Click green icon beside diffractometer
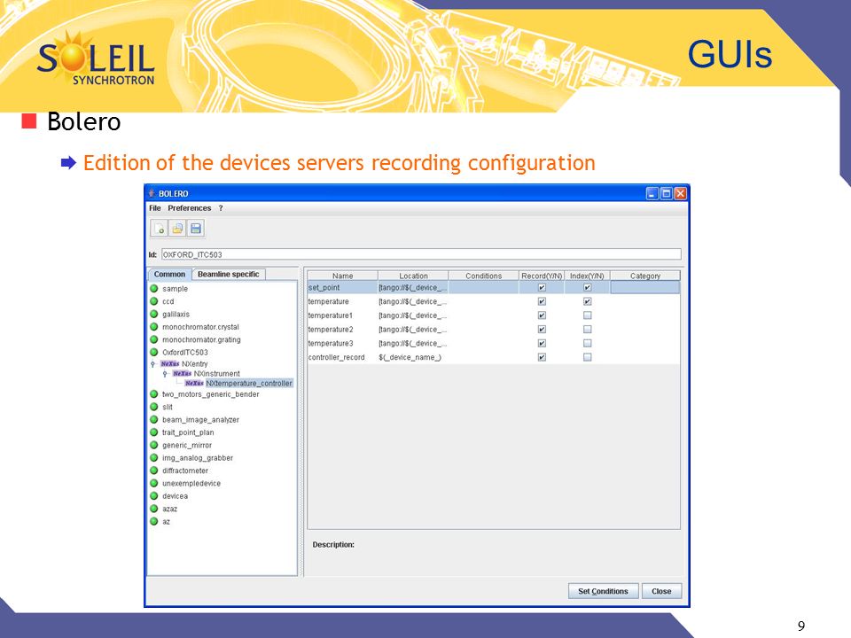The width and height of the screenshot is (851, 638). tap(154, 471)
